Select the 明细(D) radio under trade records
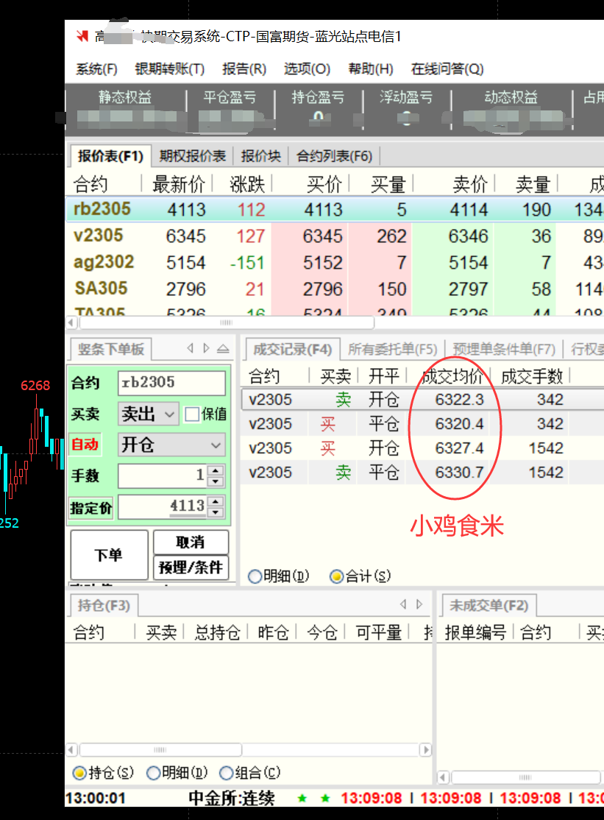 click(x=255, y=576)
